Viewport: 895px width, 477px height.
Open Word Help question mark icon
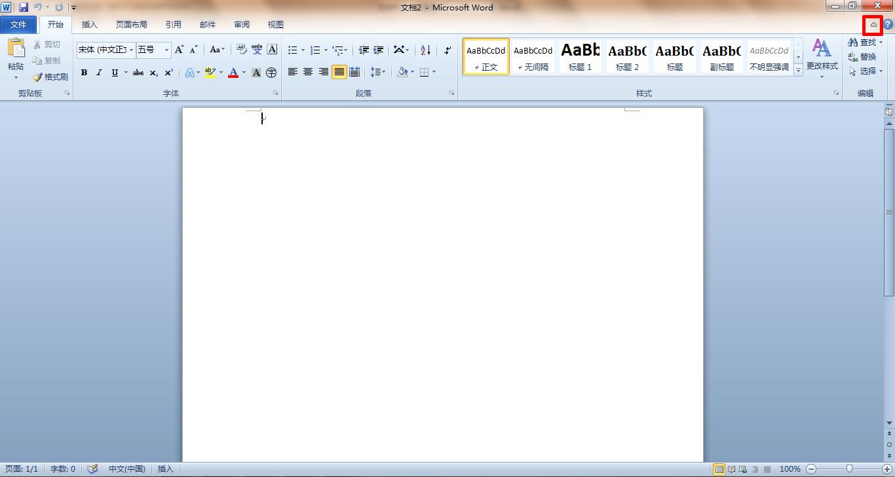(888, 25)
